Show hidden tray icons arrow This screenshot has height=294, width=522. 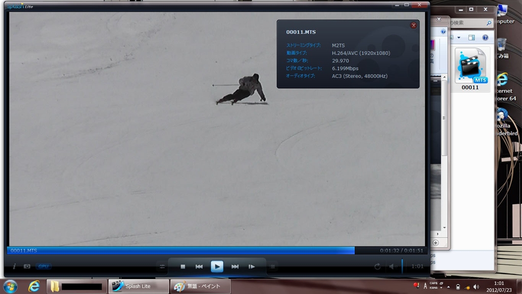pos(449,287)
